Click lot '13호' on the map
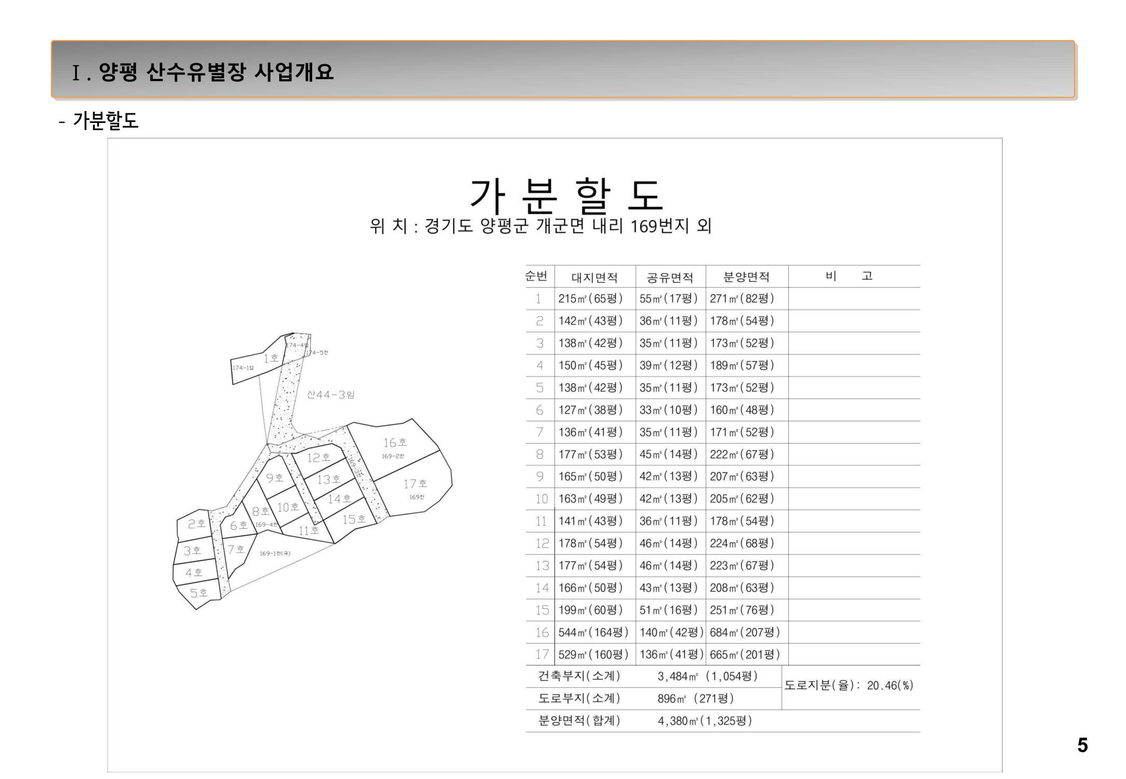The image size is (1126, 779). point(329,480)
